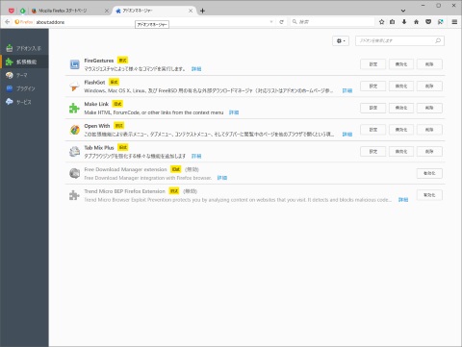
Task: Close the Mozilla Firefox start page tab
Action: (x=107, y=11)
